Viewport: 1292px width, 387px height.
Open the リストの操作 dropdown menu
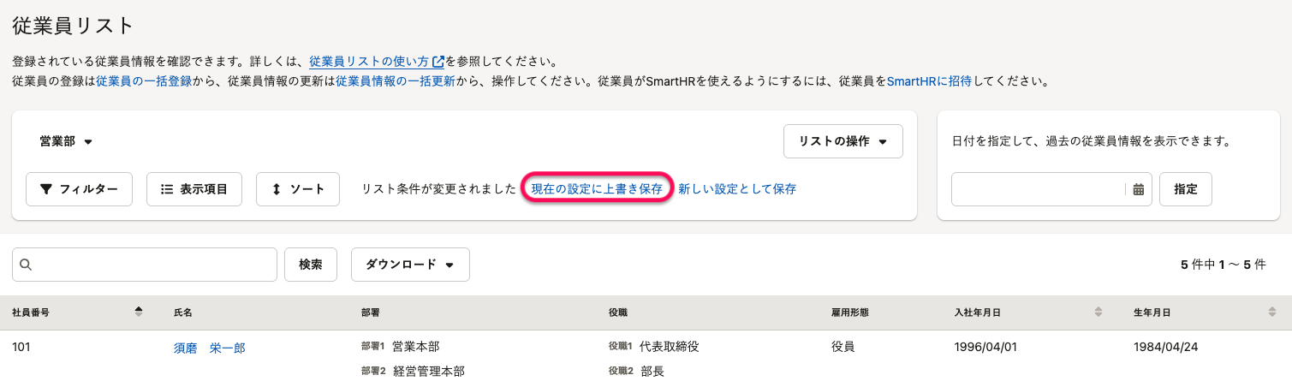[x=842, y=141]
